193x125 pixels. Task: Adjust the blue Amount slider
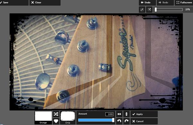click(x=96, y=120)
